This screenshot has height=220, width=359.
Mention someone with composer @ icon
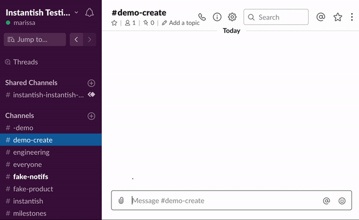[x=326, y=200]
